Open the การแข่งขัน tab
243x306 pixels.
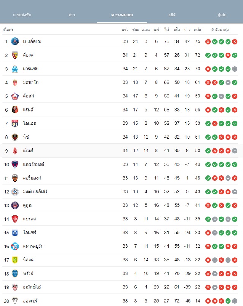tap(22, 15)
